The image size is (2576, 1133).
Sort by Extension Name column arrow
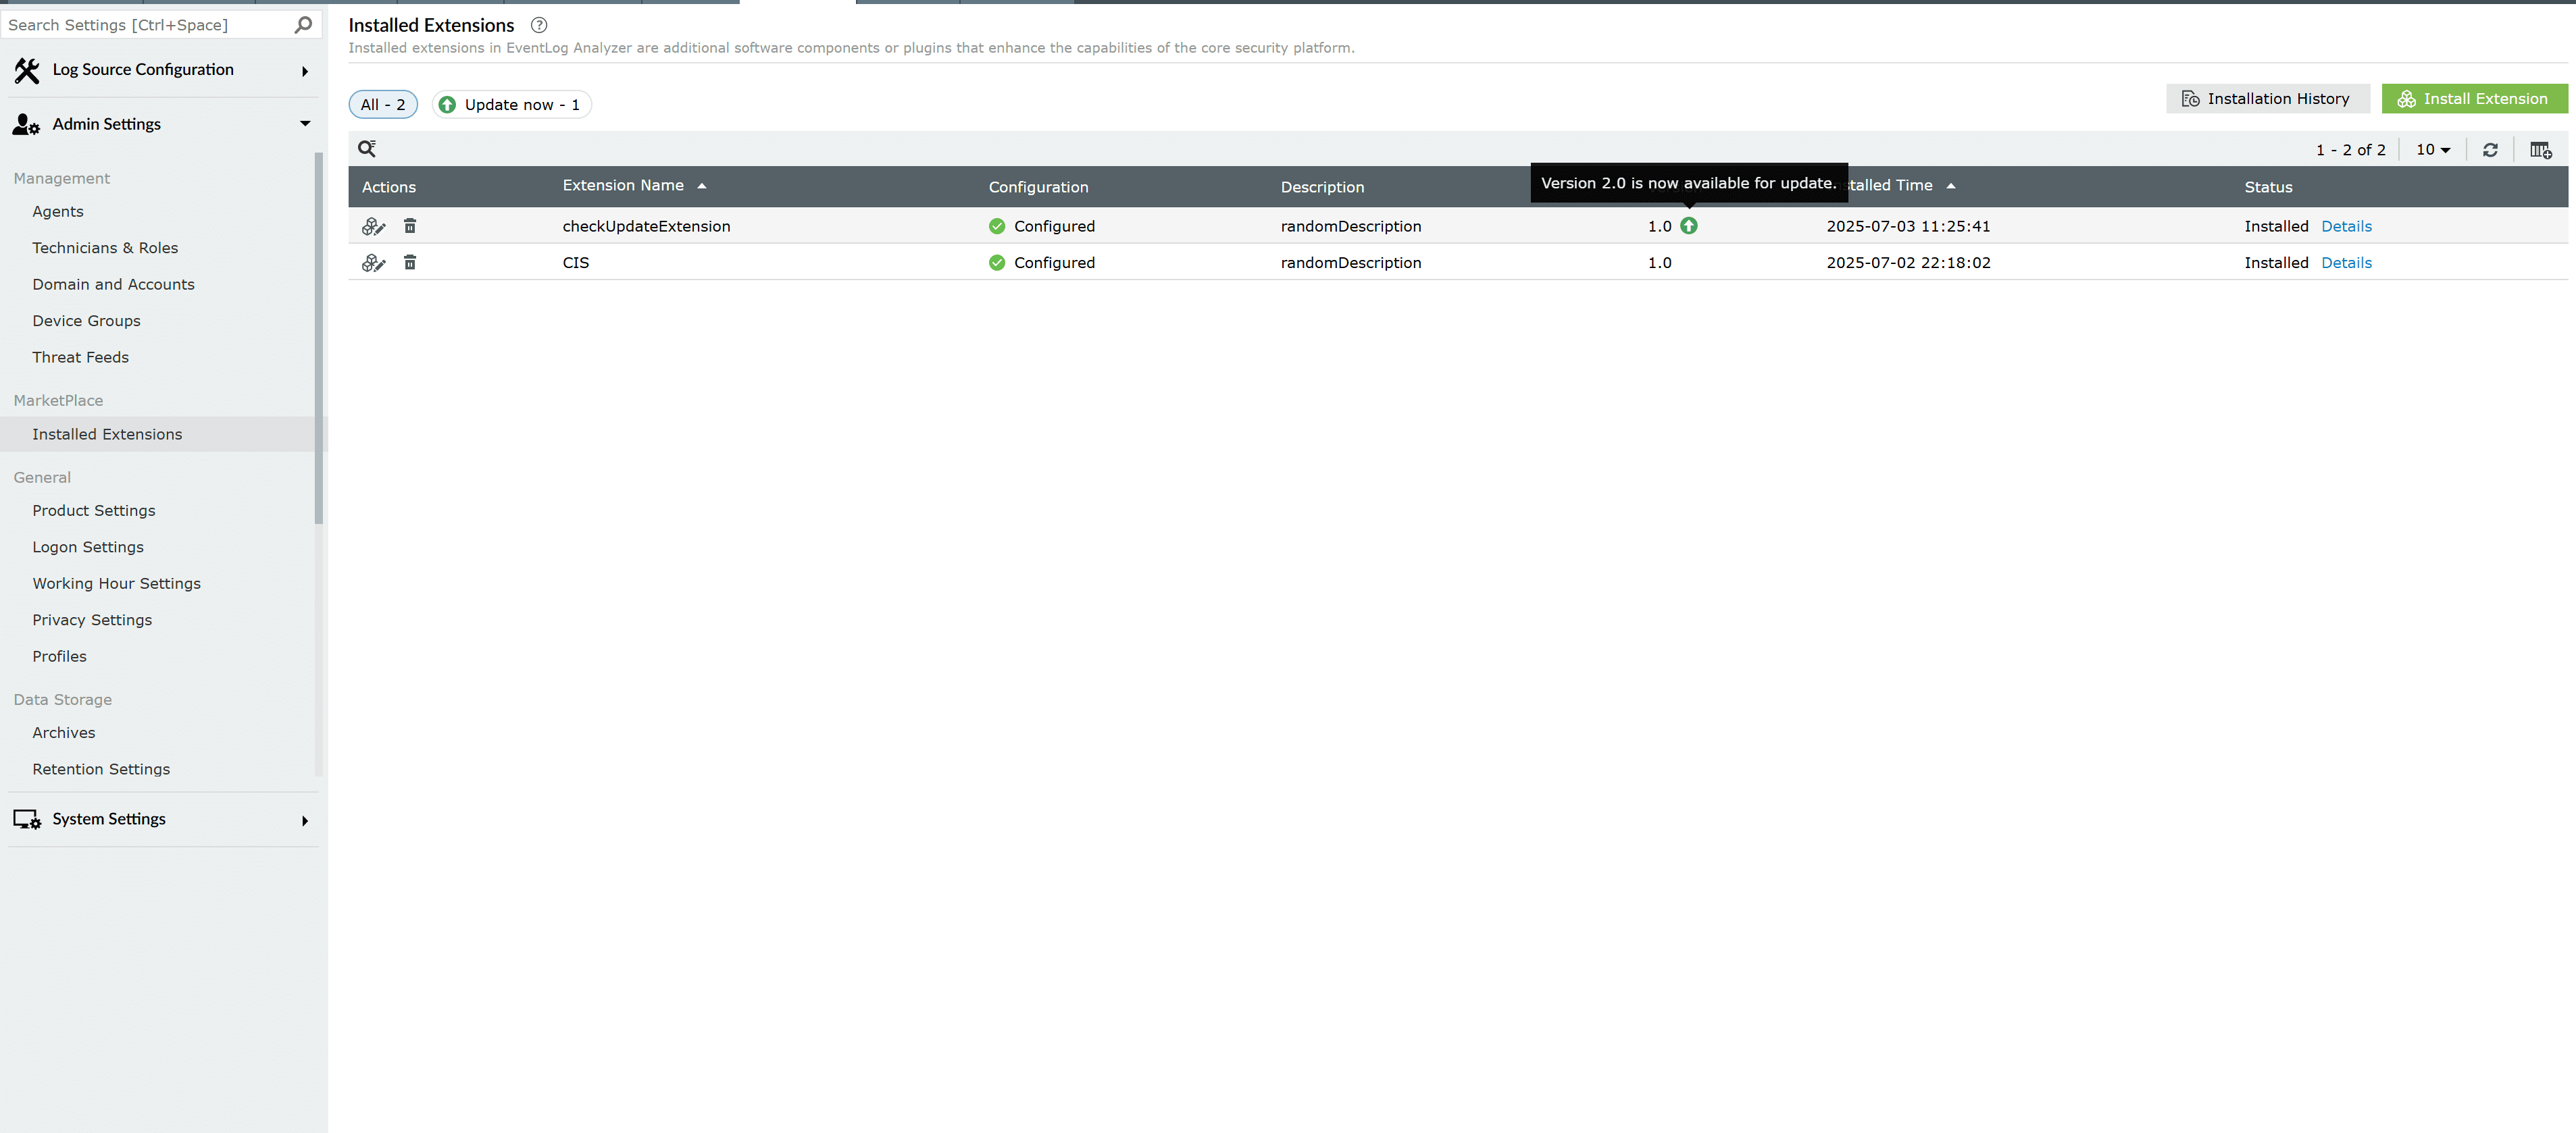702,185
